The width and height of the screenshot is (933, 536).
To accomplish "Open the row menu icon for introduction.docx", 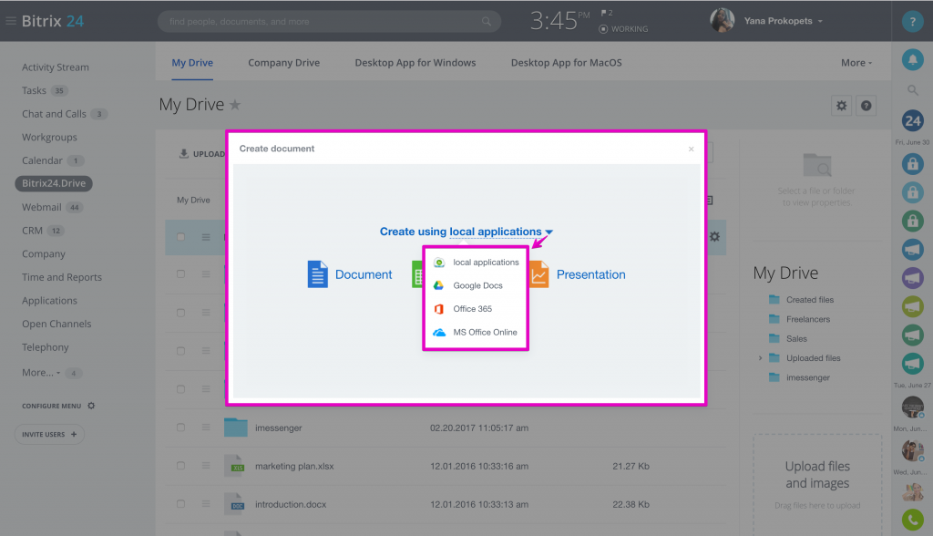I will tap(206, 504).
